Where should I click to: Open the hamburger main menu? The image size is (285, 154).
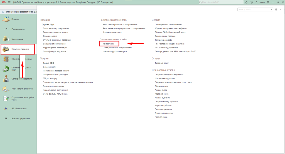(x=10, y=2)
